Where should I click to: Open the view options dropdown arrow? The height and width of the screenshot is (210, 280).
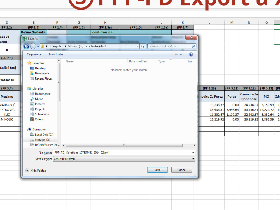(x=181, y=55)
